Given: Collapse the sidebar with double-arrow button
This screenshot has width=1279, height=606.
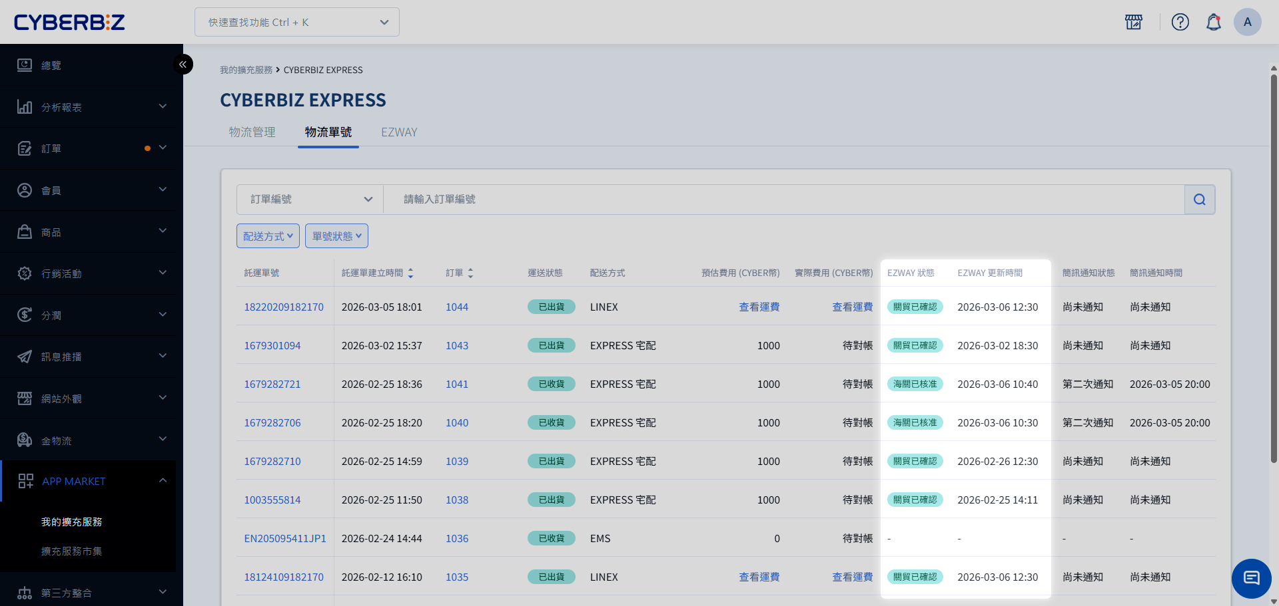Looking at the screenshot, I should [x=183, y=65].
